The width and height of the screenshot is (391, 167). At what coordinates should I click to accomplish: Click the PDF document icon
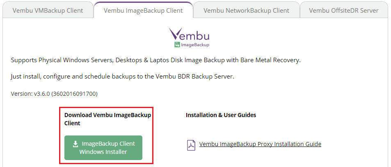(x=191, y=145)
